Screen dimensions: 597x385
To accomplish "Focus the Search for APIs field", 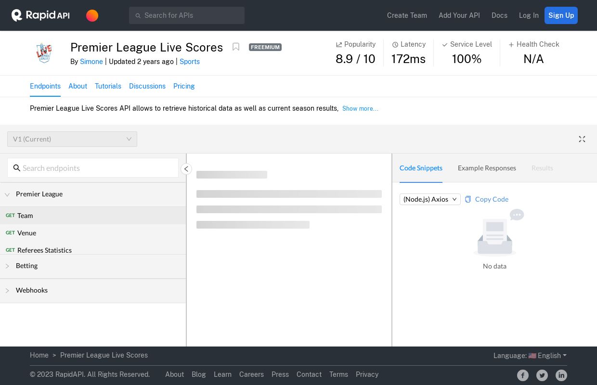I will pos(187,15).
